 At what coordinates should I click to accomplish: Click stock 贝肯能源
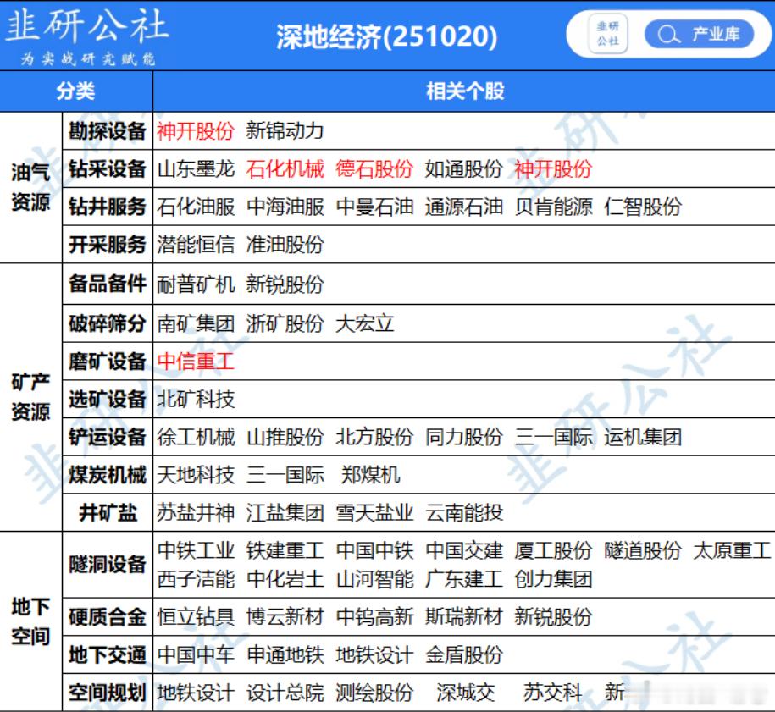(554, 207)
